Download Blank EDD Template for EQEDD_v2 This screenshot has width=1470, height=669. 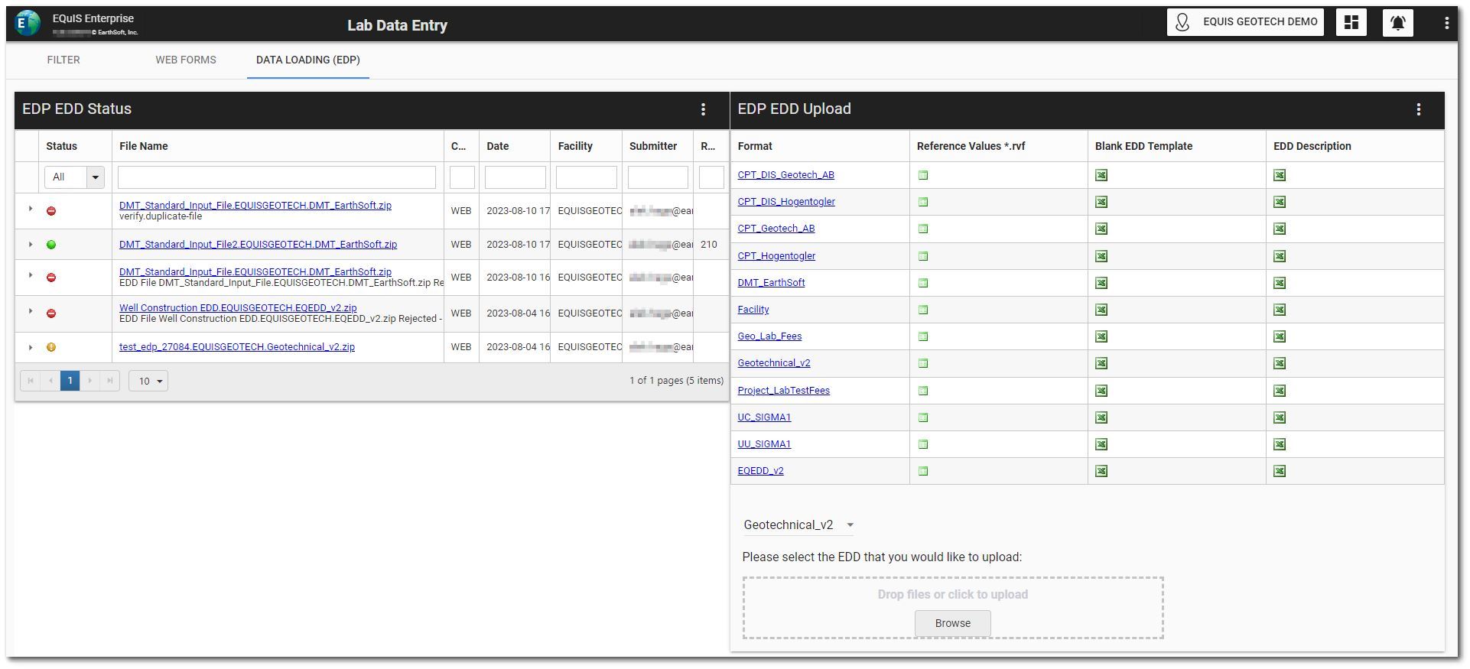tap(1101, 471)
